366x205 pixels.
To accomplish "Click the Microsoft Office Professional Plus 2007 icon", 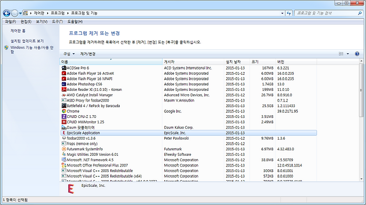I will point(64,165).
